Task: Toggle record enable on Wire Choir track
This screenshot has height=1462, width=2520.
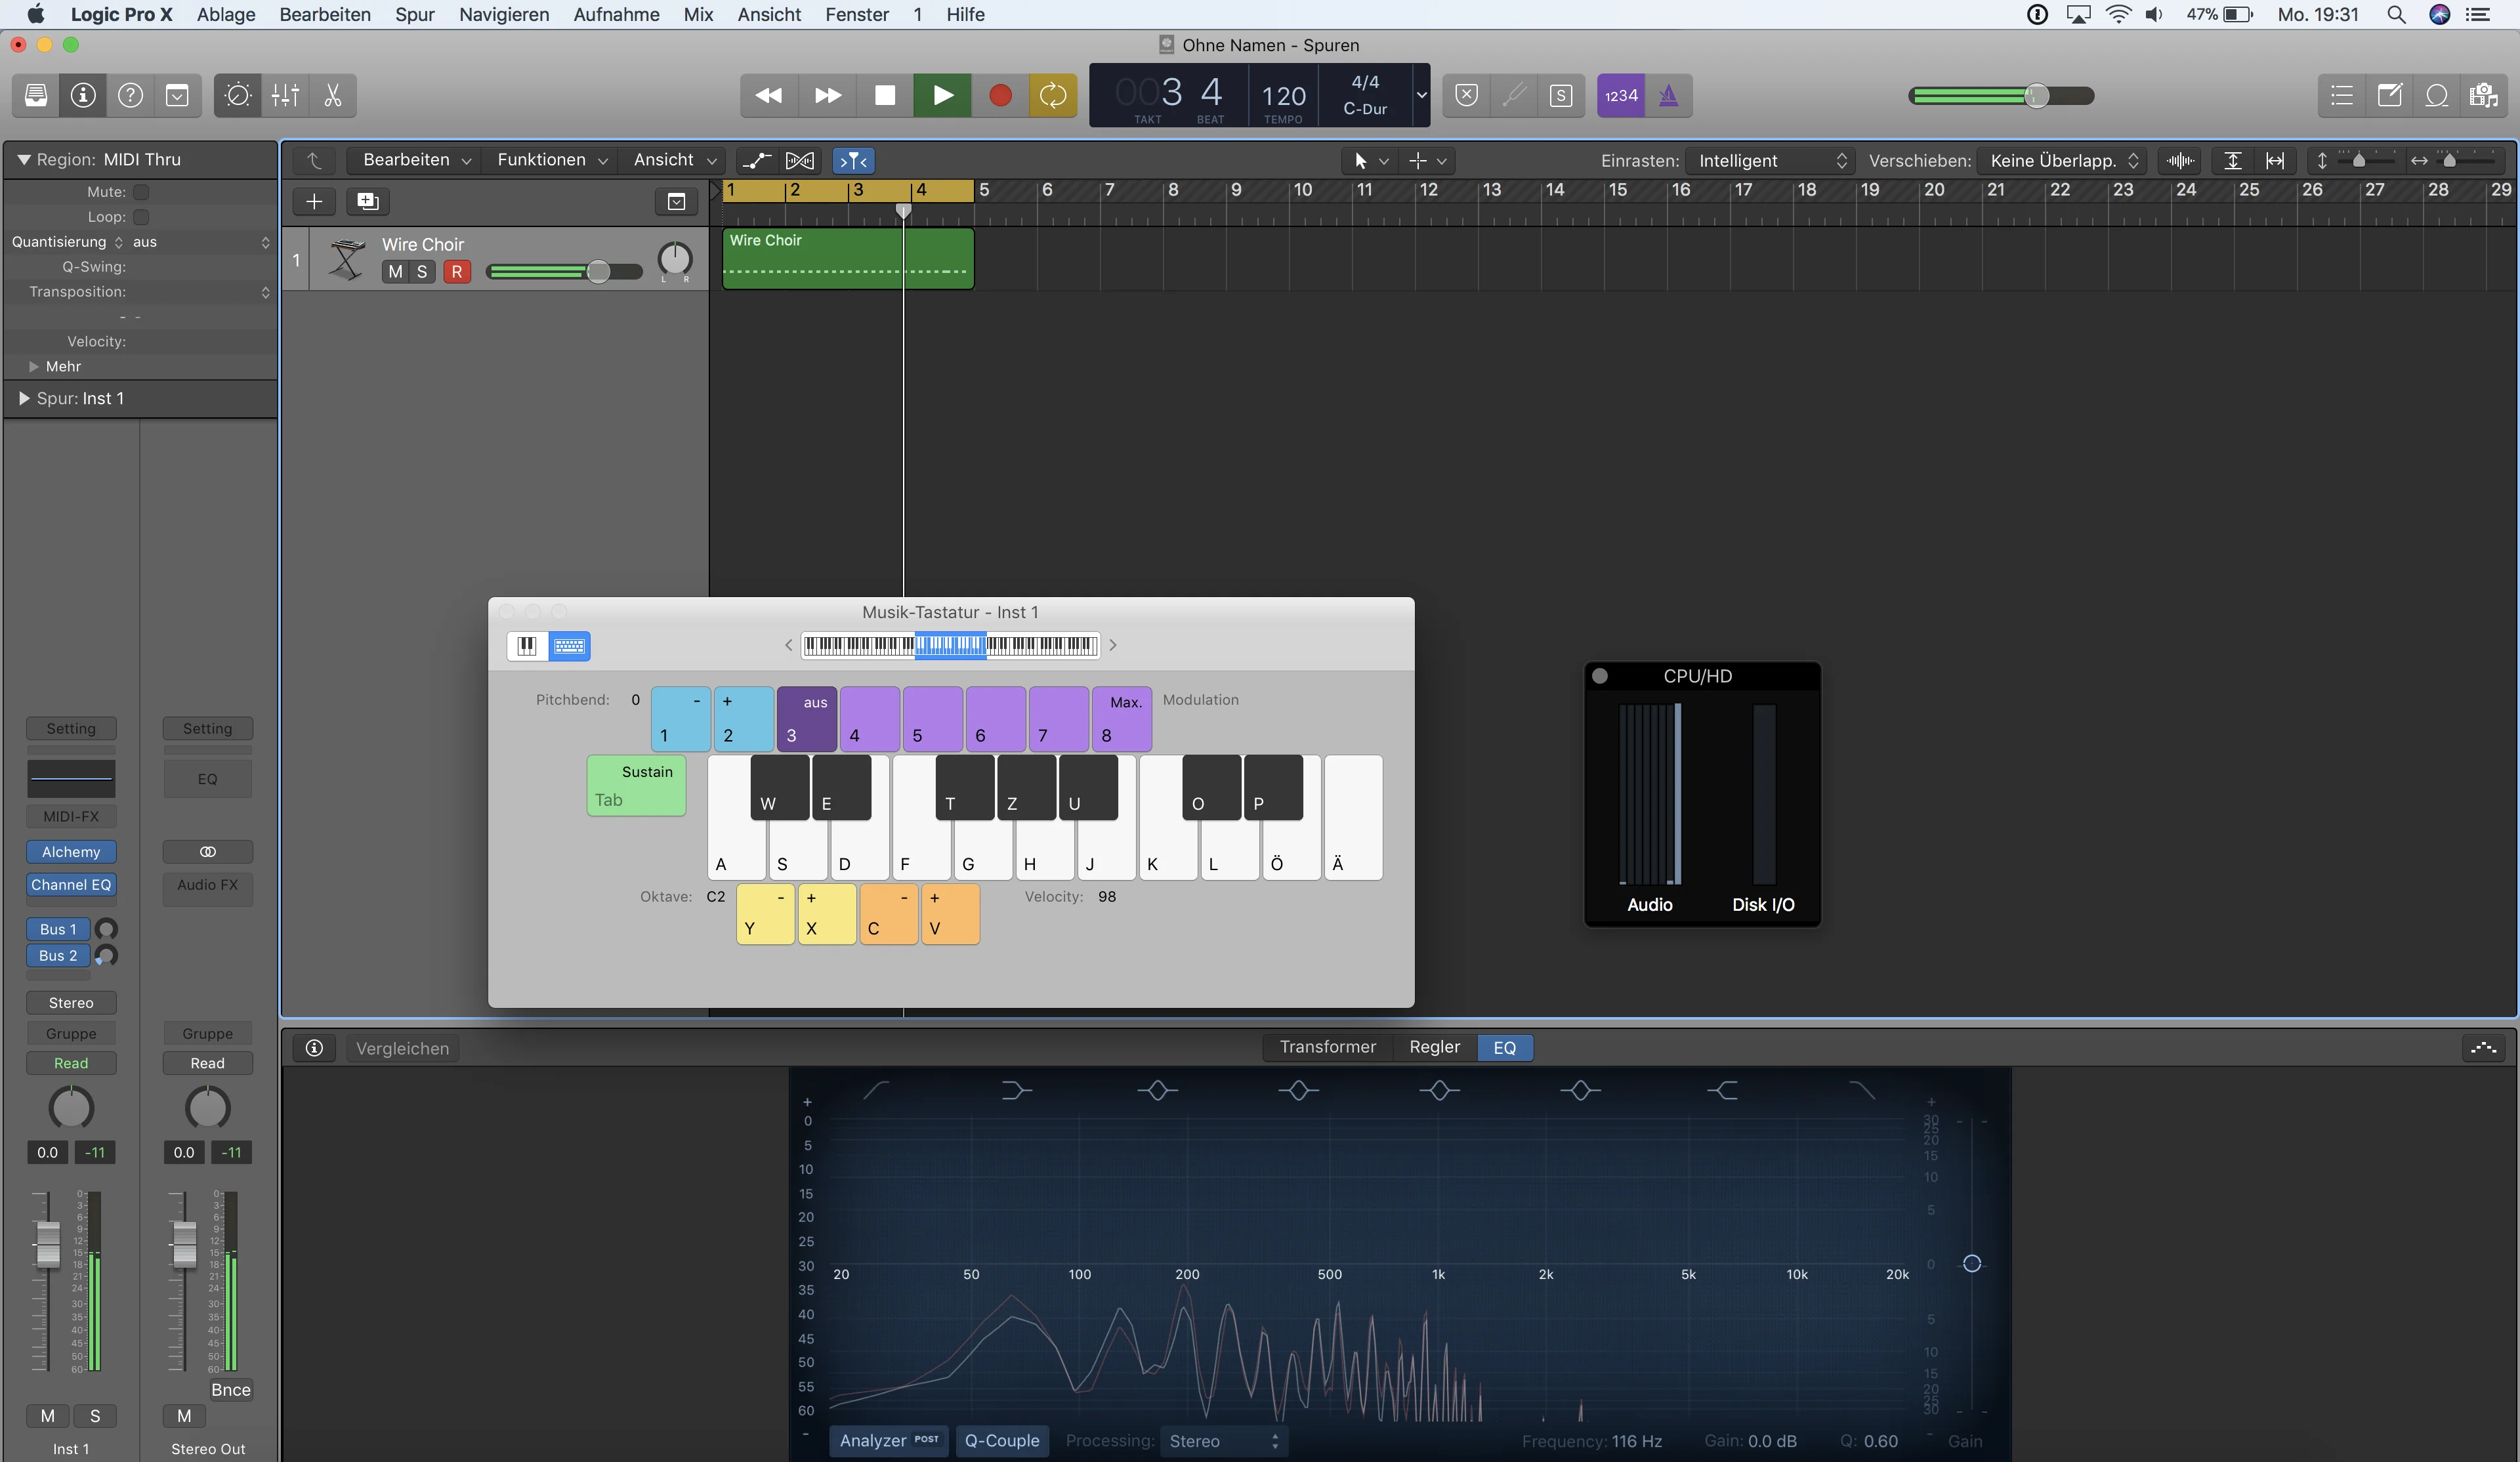Action: coord(457,271)
